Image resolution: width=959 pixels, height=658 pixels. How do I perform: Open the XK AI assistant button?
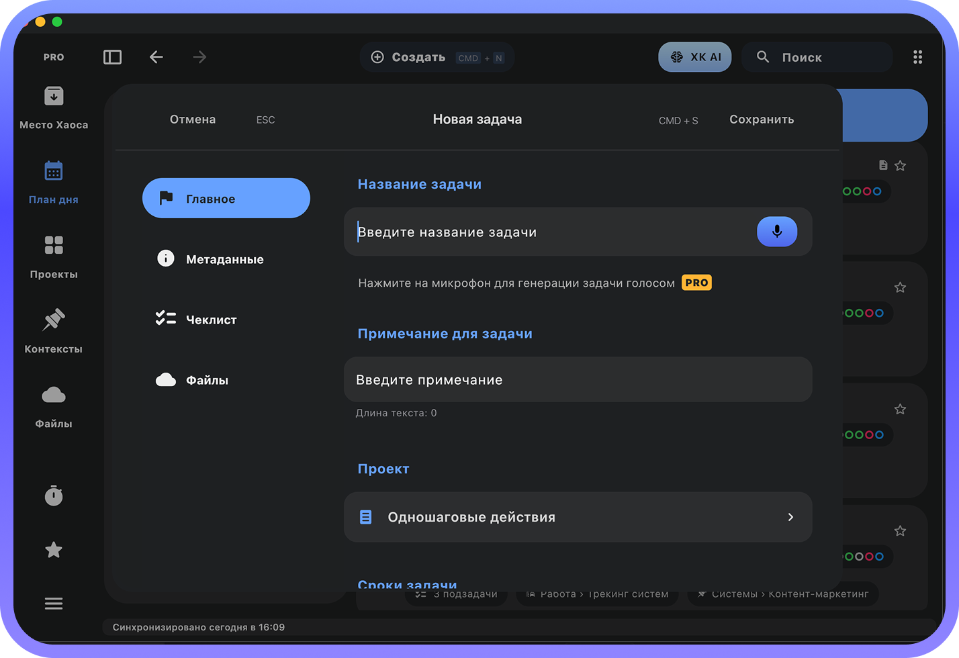695,57
